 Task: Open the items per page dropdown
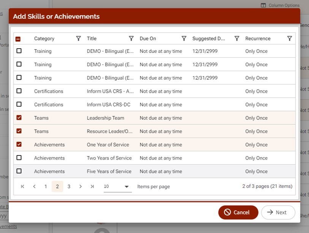pos(117,187)
